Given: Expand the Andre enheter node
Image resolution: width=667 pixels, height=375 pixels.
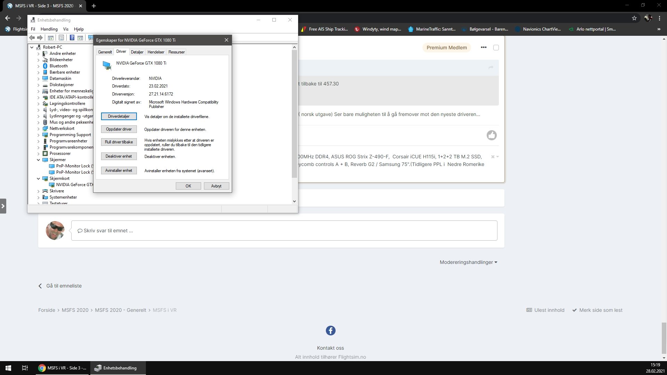Looking at the screenshot, I should click(38, 53).
